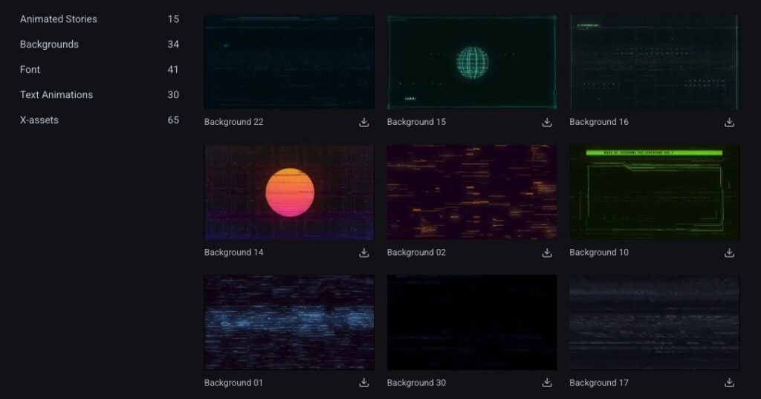Download Background 02 via its icon
761x399 pixels.
point(547,253)
